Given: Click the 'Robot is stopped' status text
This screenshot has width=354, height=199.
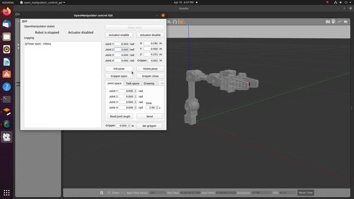Looking at the screenshot, I should [x=47, y=33].
